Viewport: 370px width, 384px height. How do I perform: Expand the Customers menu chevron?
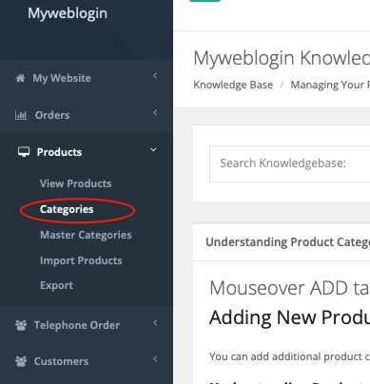(x=155, y=359)
